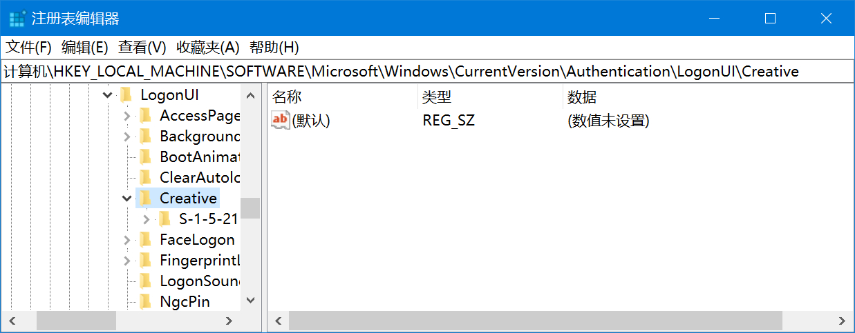Maximize the Registry Editor window
The height and width of the screenshot is (333, 855).
tap(770, 19)
